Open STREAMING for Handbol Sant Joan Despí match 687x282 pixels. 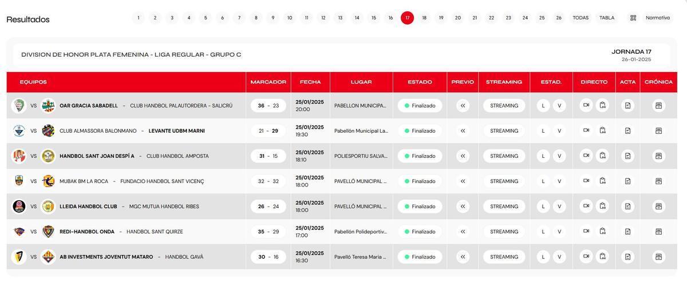pyautogui.click(x=504, y=156)
